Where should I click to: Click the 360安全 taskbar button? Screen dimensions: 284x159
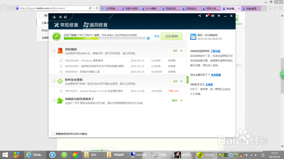pos(206,155)
